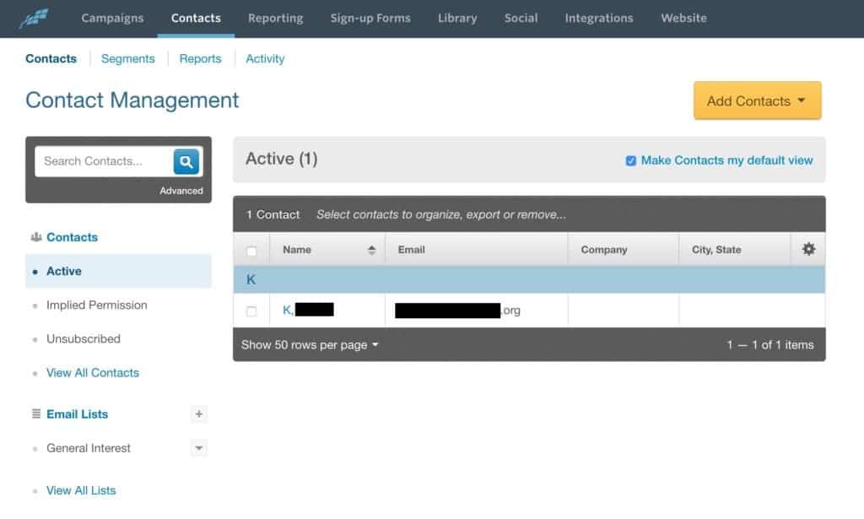Open the View All Contacts link
This screenshot has width=864, height=519.
point(93,373)
